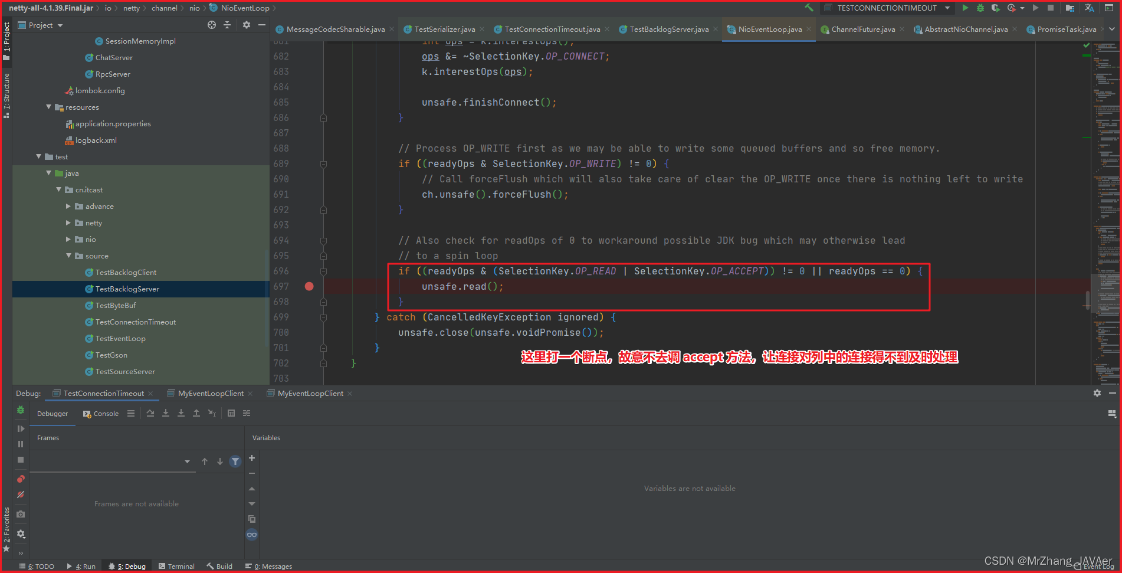Click editor vertical scrollbar thumb

pyautogui.click(x=1087, y=300)
